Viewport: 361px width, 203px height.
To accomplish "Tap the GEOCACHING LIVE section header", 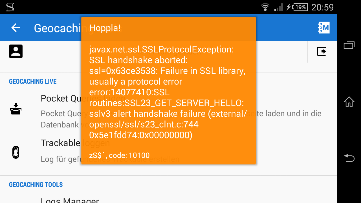I will pos(33,81).
